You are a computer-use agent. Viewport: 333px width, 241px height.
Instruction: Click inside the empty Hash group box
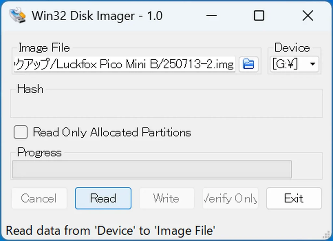pyautogui.click(x=166, y=104)
